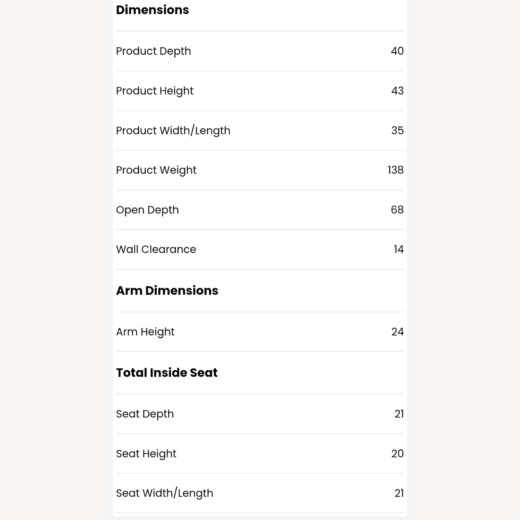Click the Dimensions section heading
Viewport: 520px width, 520px height.
[x=153, y=10]
